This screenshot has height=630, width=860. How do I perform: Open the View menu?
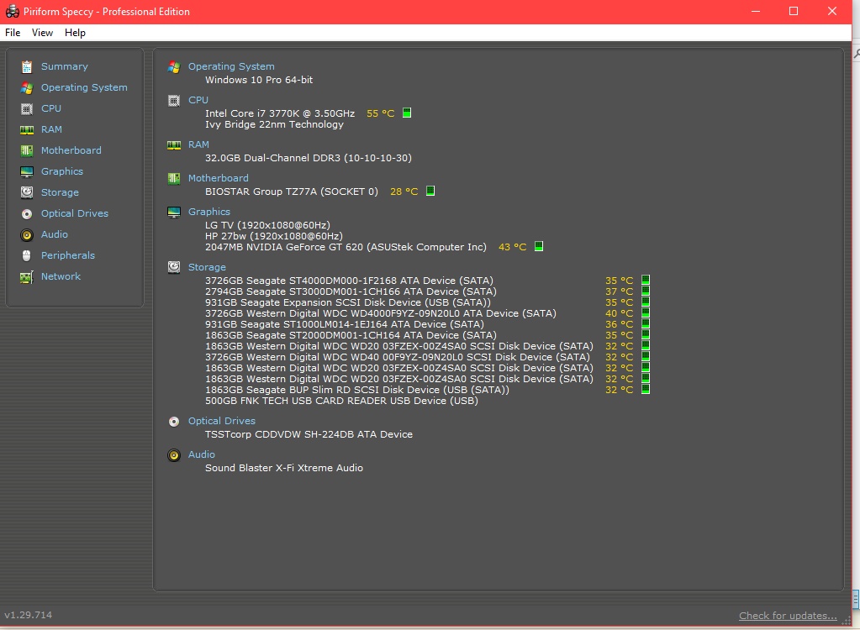42,33
